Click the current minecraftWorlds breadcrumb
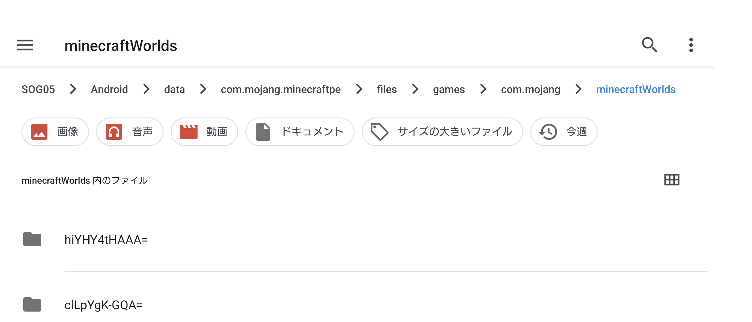This screenshot has height=322, width=752. 636,89
